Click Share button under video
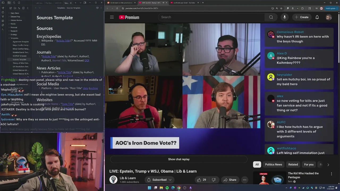 tap(230, 180)
